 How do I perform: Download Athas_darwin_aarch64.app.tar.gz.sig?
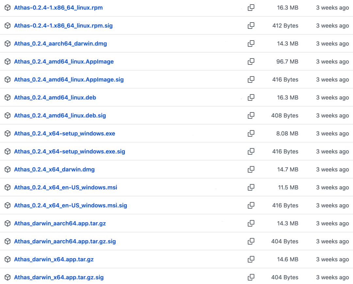65,242
